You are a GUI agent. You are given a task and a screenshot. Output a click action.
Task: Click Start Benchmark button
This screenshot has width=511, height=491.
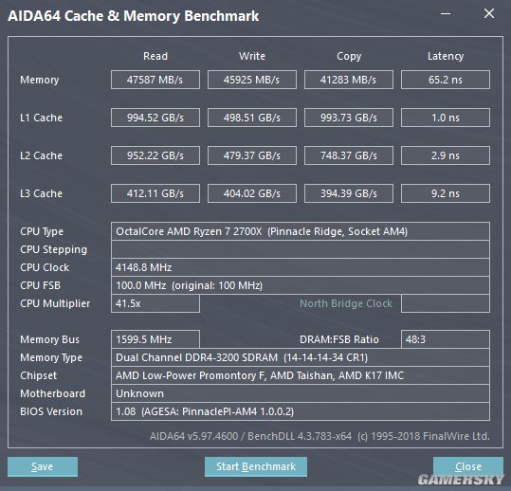coord(256,466)
